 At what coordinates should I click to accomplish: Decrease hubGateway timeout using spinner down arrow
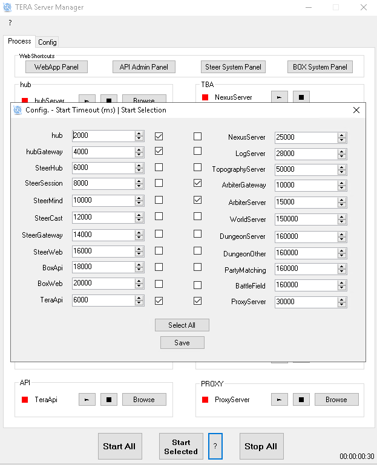[x=139, y=155]
